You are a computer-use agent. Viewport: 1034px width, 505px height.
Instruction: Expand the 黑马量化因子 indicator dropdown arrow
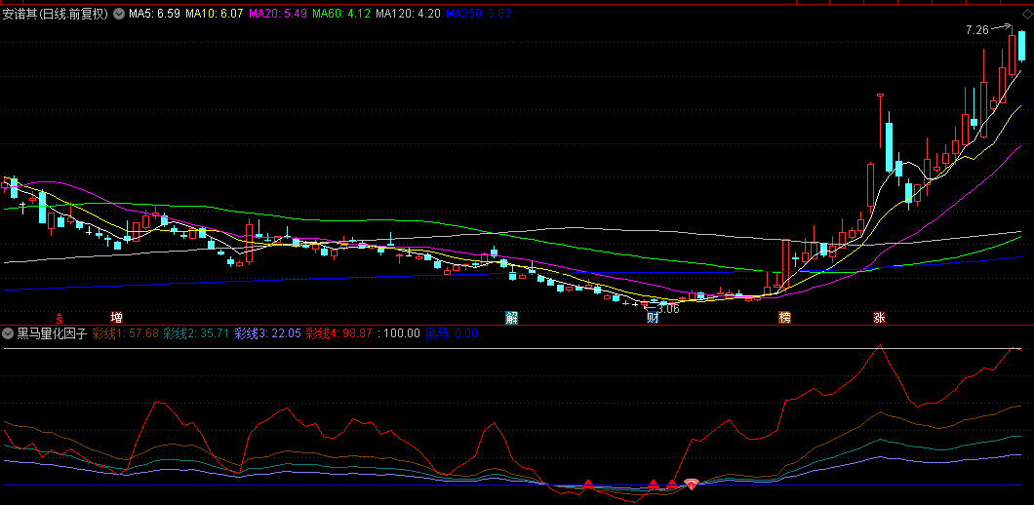(x=9, y=333)
